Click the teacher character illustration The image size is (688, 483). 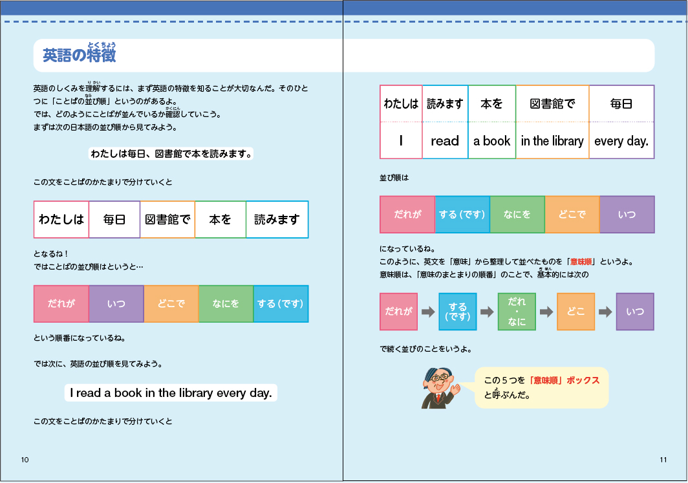pyautogui.click(x=440, y=388)
